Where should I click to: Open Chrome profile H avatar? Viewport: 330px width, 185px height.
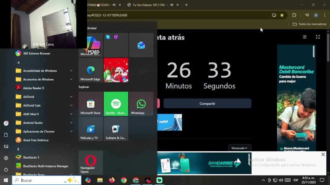pos(316,15)
